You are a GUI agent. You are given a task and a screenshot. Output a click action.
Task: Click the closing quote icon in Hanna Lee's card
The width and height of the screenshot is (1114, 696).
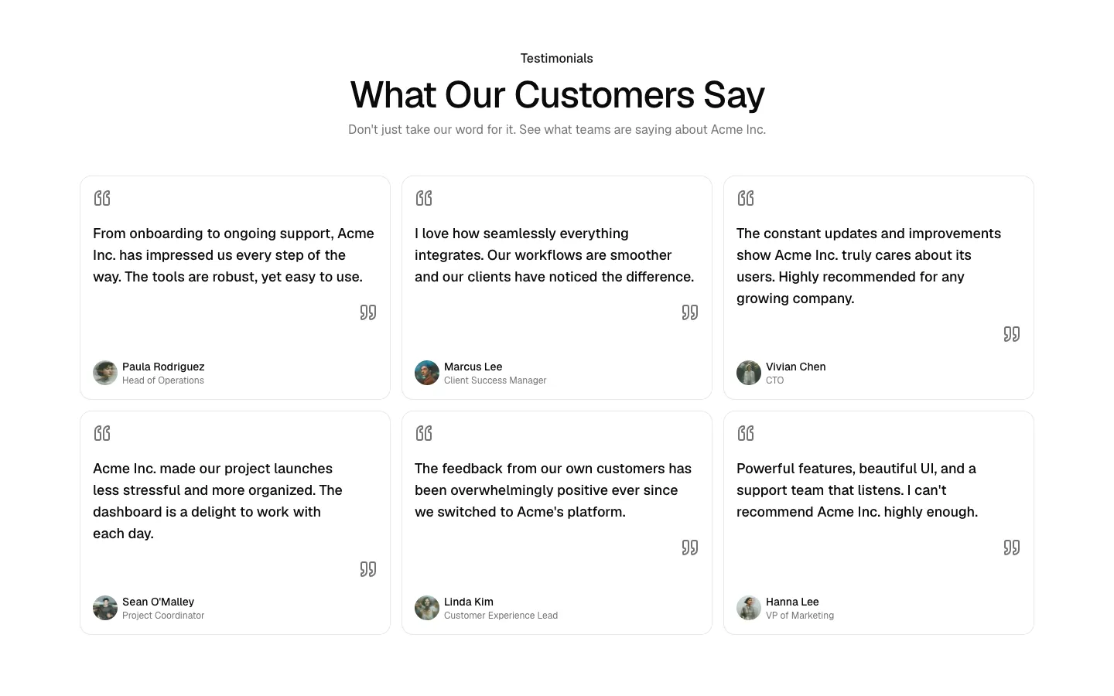(x=1012, y=548)
